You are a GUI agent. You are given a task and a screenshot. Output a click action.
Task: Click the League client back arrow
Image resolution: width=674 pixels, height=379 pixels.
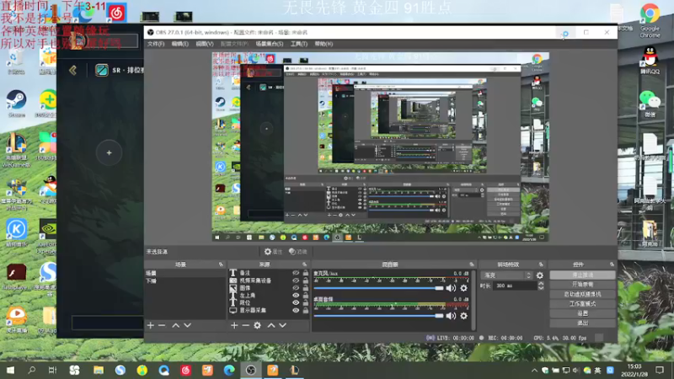click(72, 70)
